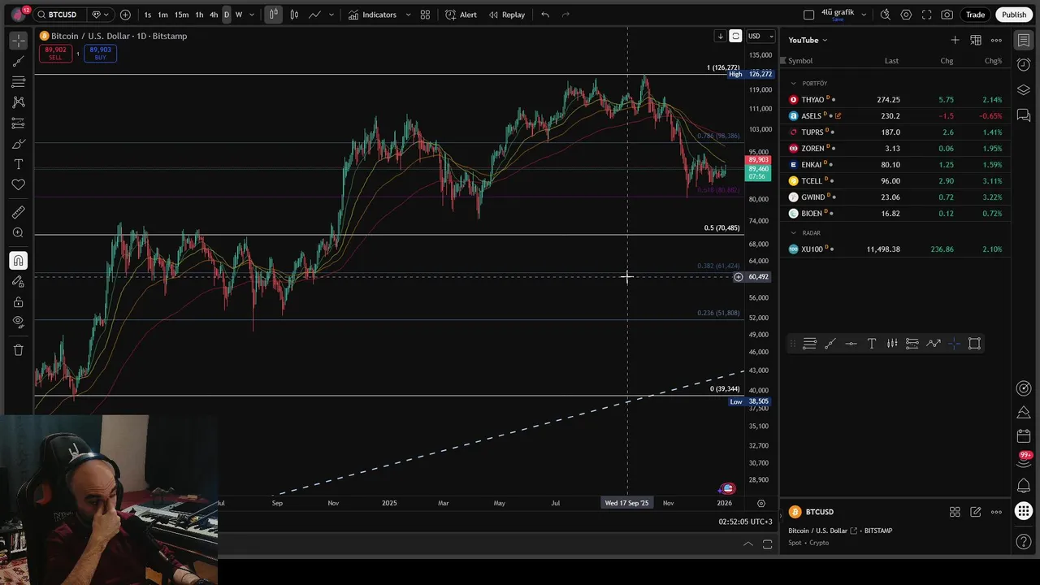
Task: Select the candles chart style
Action: 294,15
